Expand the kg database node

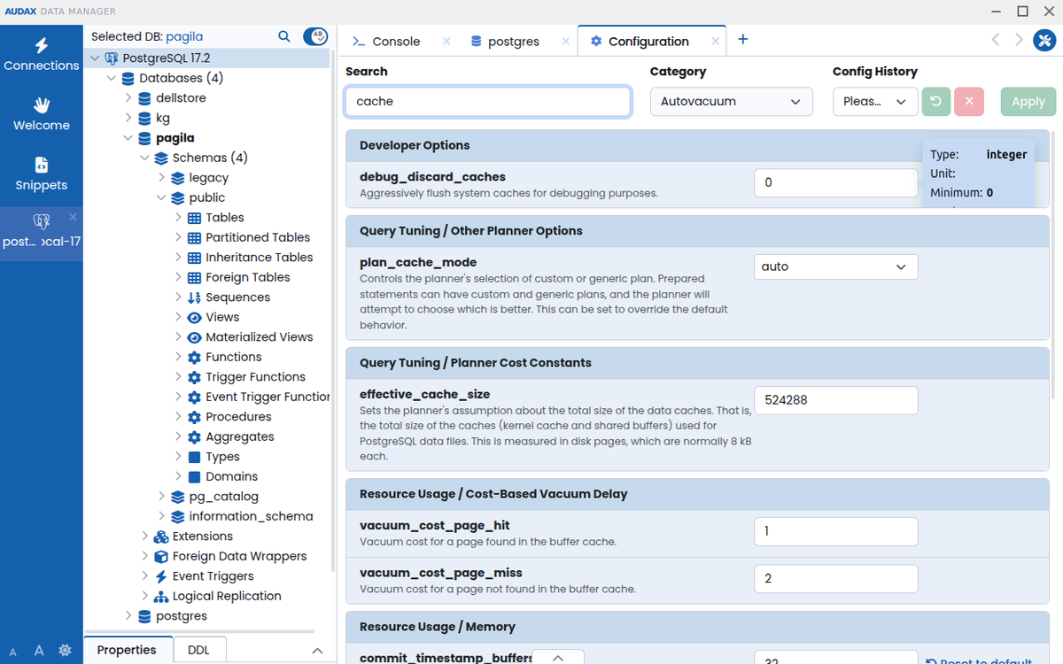click(128, 118)
